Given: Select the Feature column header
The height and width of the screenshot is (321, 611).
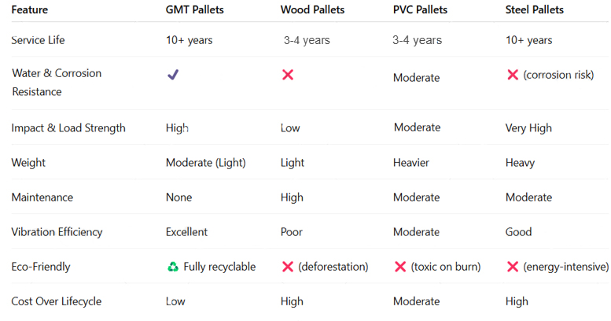Looking at the screenshot, I should click(x=30, y=10).
